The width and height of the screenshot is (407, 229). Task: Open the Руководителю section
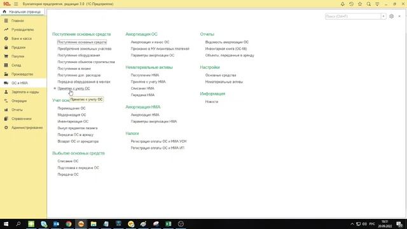(23, 30)
